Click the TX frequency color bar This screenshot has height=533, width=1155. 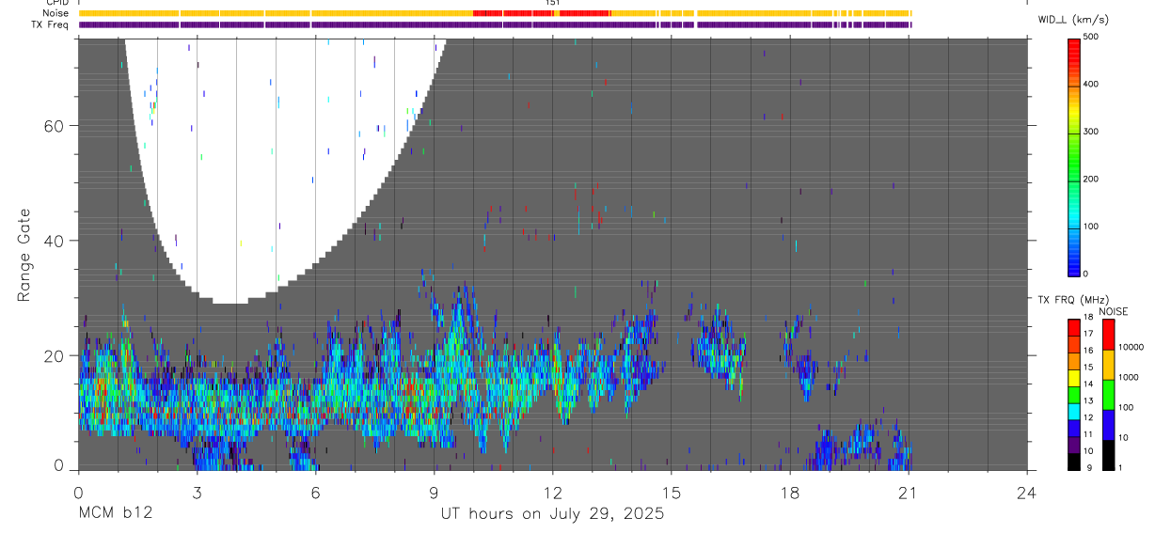tap(1074, 394)
